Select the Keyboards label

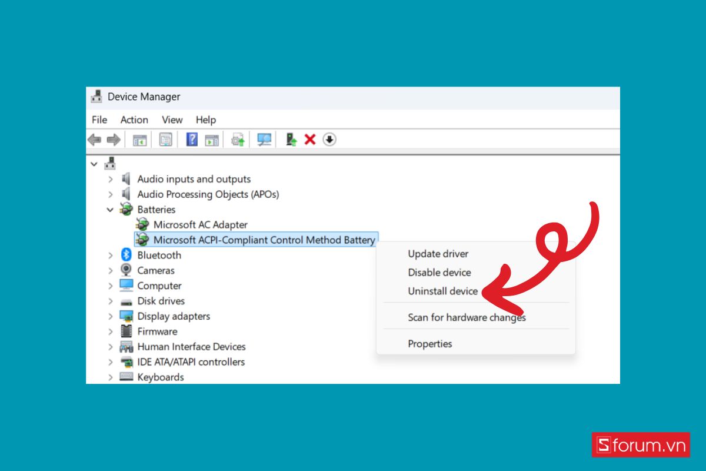coord(161,377)
